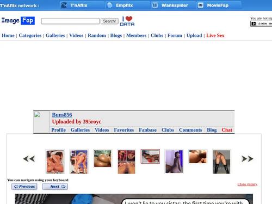Switch to the user's Favorites tab

[x=124, y=130]
